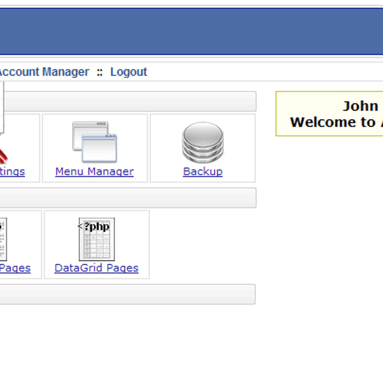383x383 pixels.
Task: Collapse the section bar above Menu Manager
Action: point(128,101)
